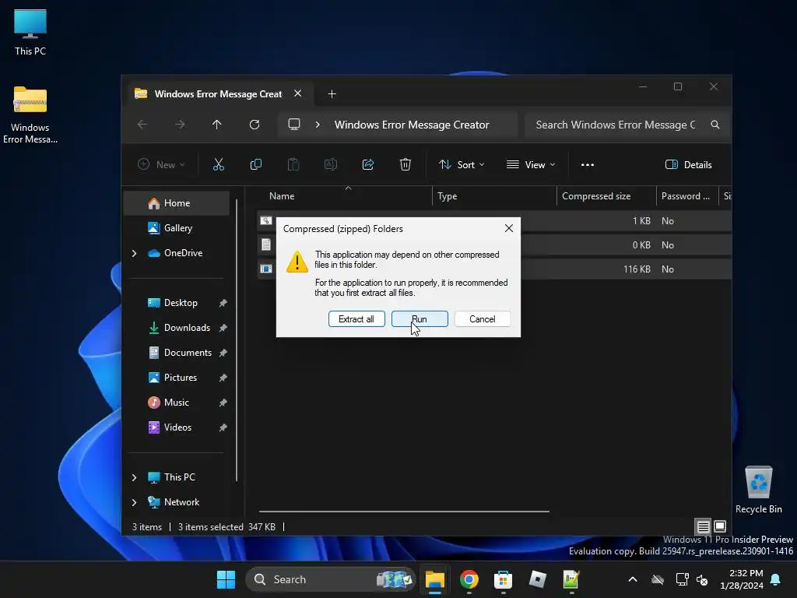Expand the OneDrive tree node
The width and height of the screenshot is (797, 598).
134,253
